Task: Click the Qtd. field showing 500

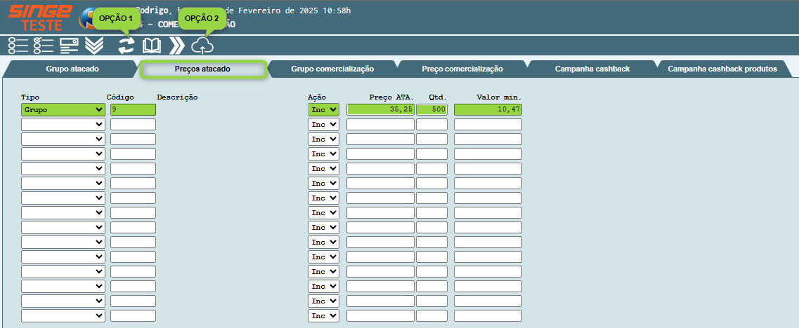Action: click(431, 110)
